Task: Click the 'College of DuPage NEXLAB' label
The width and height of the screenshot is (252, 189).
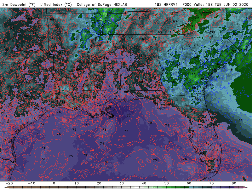Action: pos(102,4)
